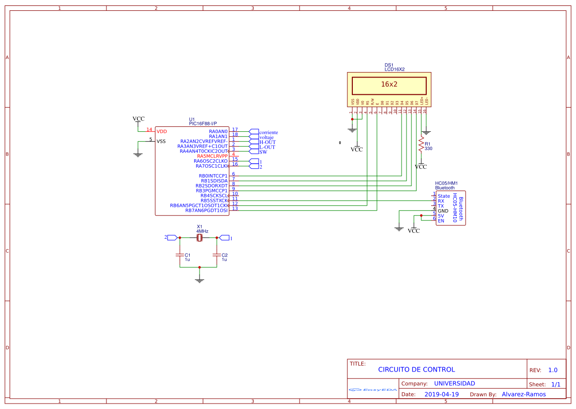Select the CIRCUITO DE CONTROL title text

(416, 370)
